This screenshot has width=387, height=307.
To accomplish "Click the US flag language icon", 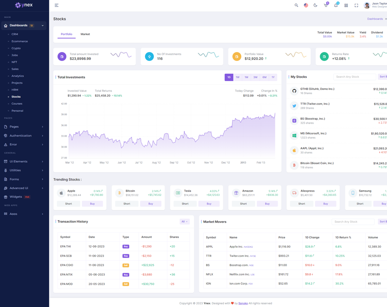I will coord(306,5).
